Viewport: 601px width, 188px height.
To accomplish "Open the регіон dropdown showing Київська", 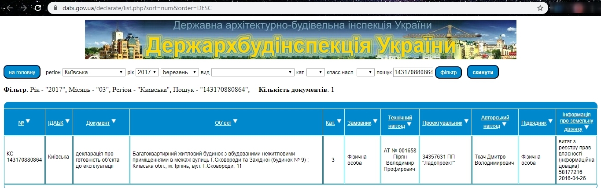I will (x=94, y=72).
